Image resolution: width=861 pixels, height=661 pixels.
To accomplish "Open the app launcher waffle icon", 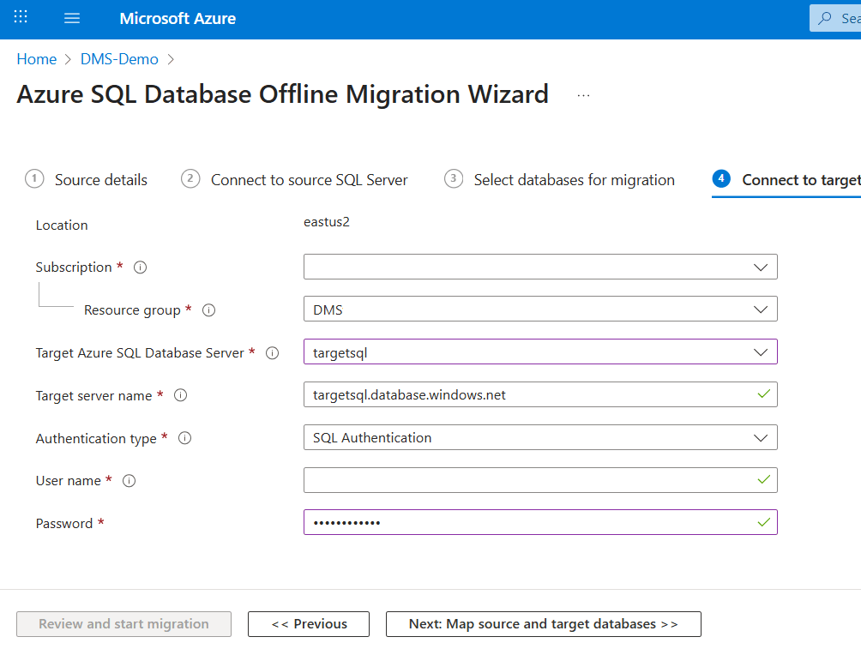I will [x=21, y=18].
